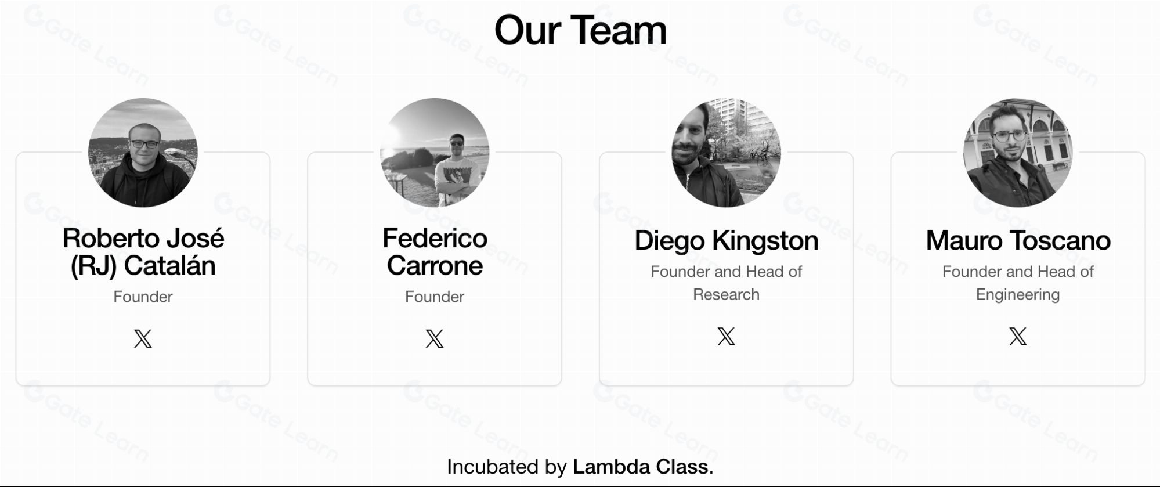Click Mauro Toscano's X icon
The height and width of the screenshot is (487, 1160).
[1018, 336]
